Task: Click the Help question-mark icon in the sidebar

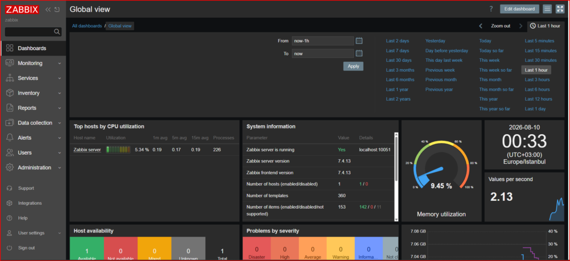Action: (x=10, y=218)
